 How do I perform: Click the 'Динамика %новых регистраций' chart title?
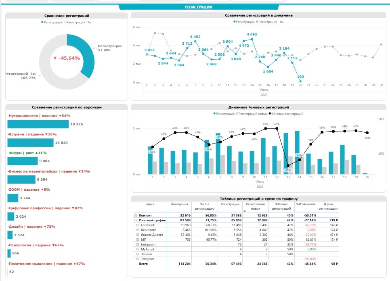coord(259,107)
